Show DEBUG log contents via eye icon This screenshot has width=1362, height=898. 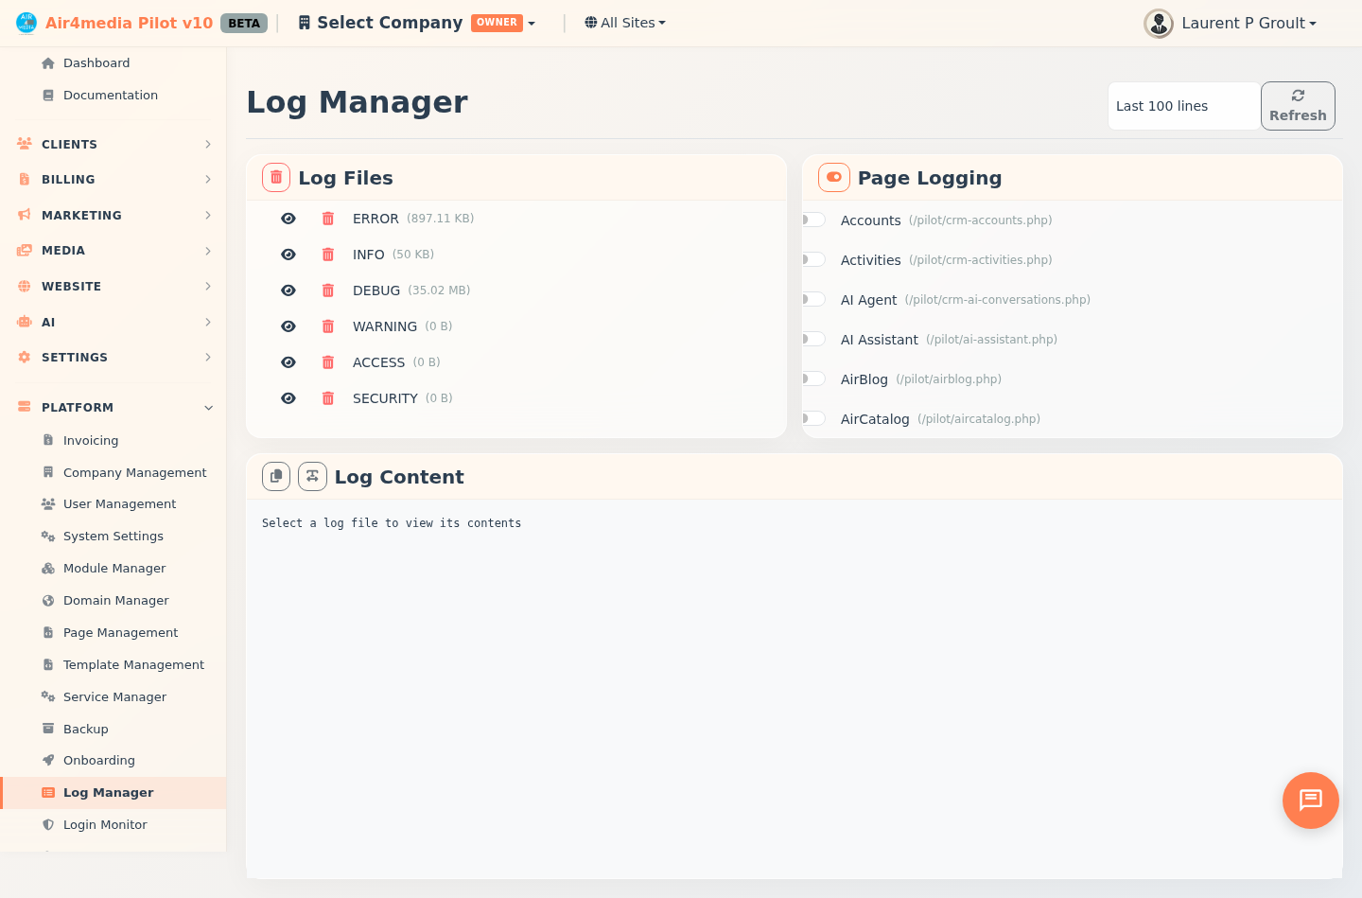(288, 291)
